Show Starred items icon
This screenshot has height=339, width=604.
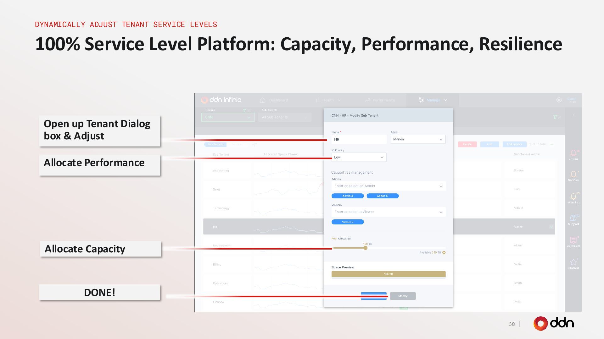point(573,262)
